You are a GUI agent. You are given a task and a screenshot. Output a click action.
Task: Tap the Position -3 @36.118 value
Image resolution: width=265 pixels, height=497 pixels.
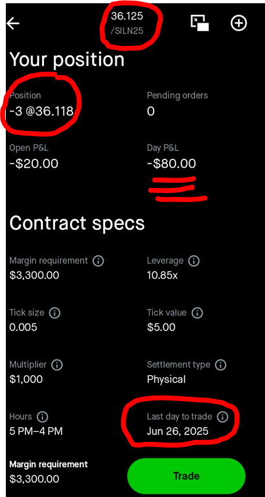[x=41, y=111]
